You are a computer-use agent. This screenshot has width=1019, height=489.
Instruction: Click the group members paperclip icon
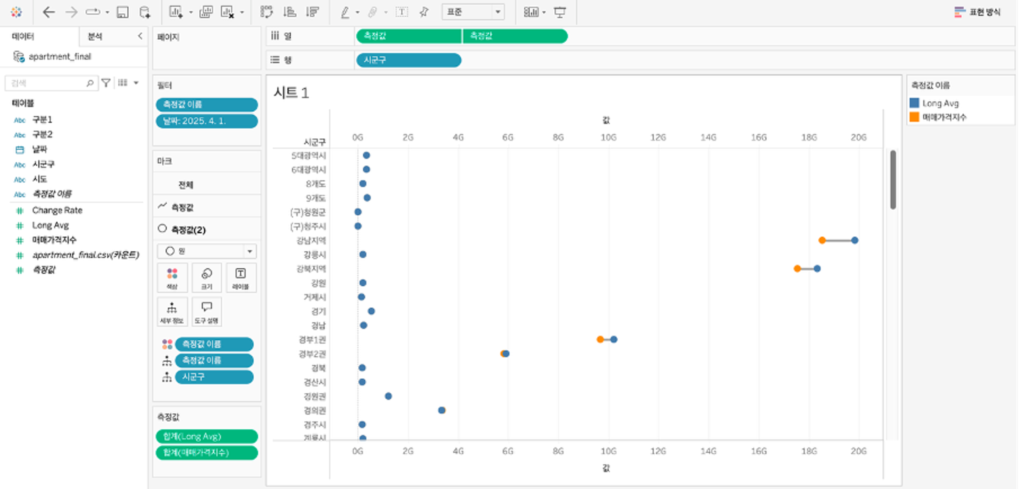click(x=373, y=12)
